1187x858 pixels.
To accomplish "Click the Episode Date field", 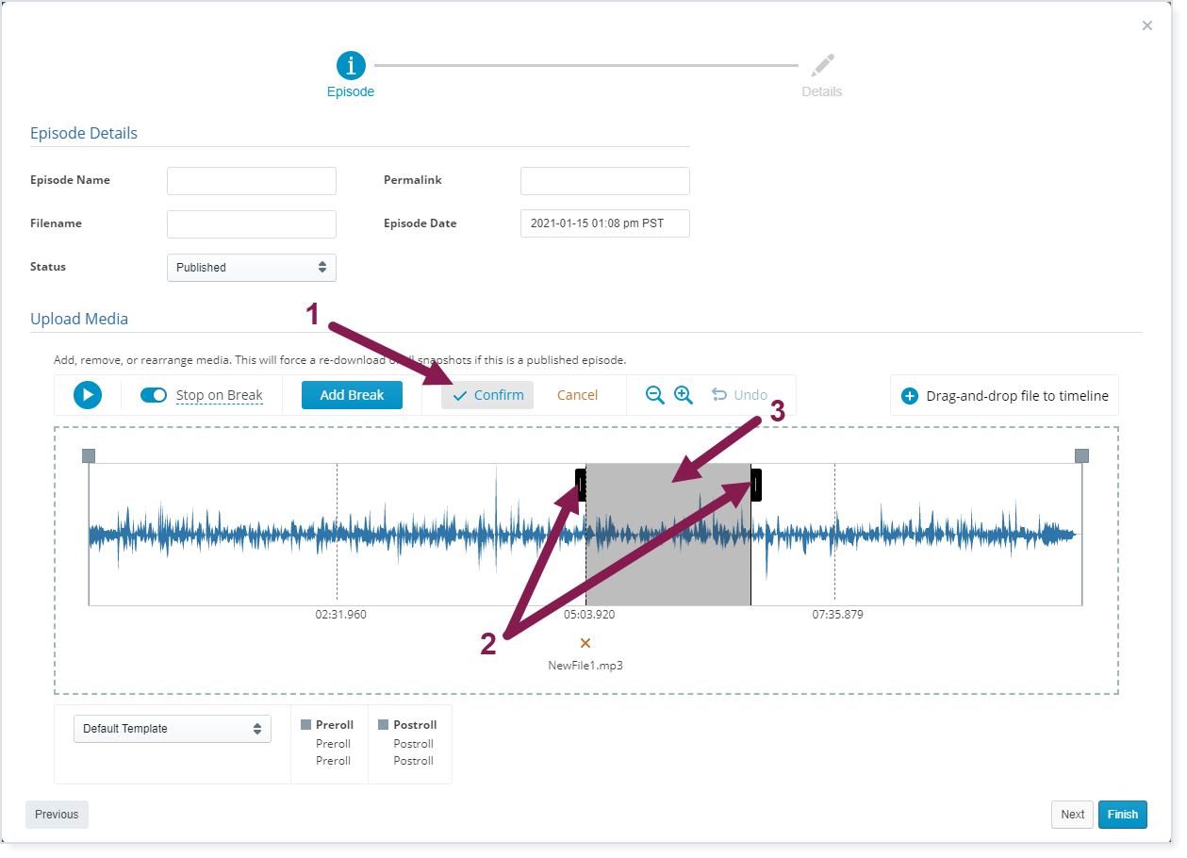I will click(x=605, y=223).
